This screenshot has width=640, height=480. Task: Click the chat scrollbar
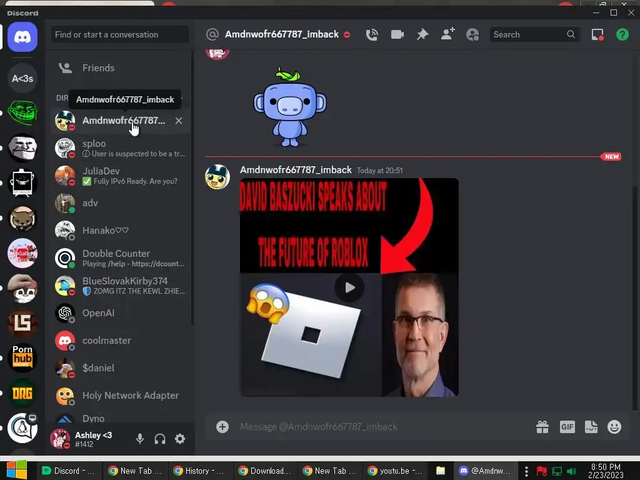click(634, 298)
